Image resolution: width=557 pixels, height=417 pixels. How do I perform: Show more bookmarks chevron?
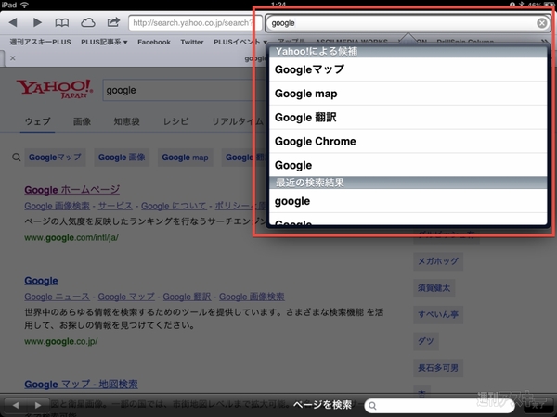545,42
